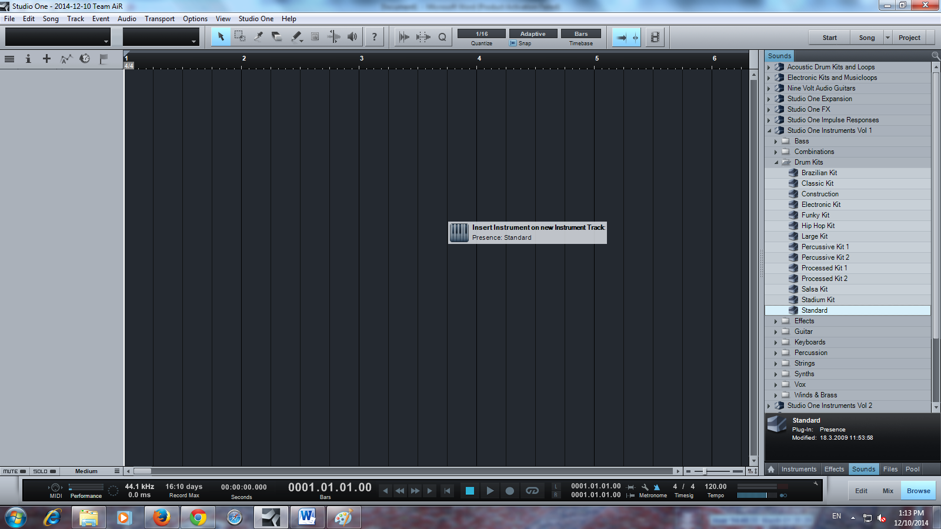Collapse Studio One Instruments Vol 1

tap(769, 130)
